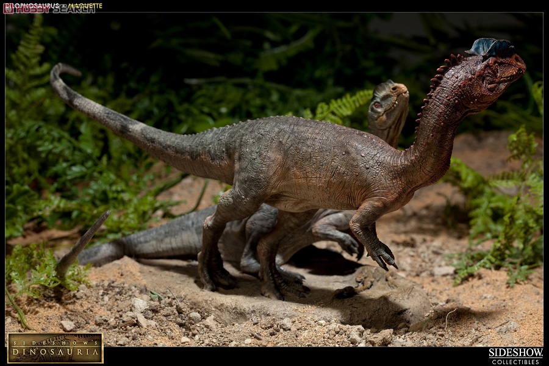
Task: Click the Dilophosaurus maquette photo
Action: click(274, 180)
